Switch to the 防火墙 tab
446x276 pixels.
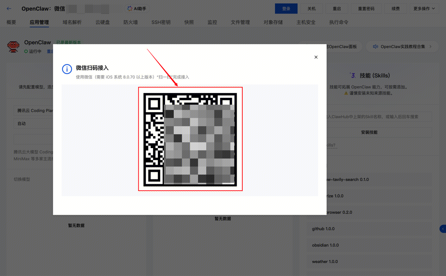(x=131, y=22)
